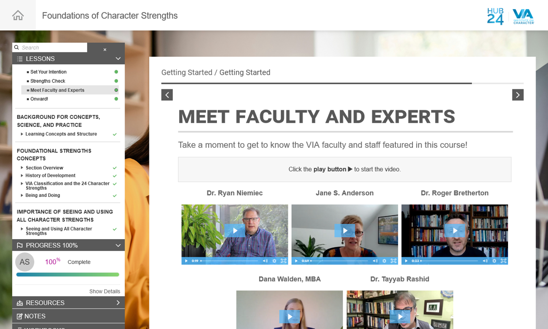Select the Onward! lesson
This screenshot has width=548, height=329.
pos(39,99)
